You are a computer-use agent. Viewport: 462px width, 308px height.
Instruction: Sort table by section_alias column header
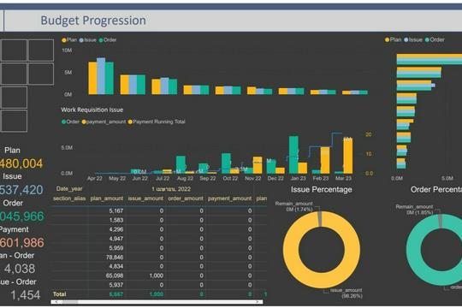[x=69, y=198]
